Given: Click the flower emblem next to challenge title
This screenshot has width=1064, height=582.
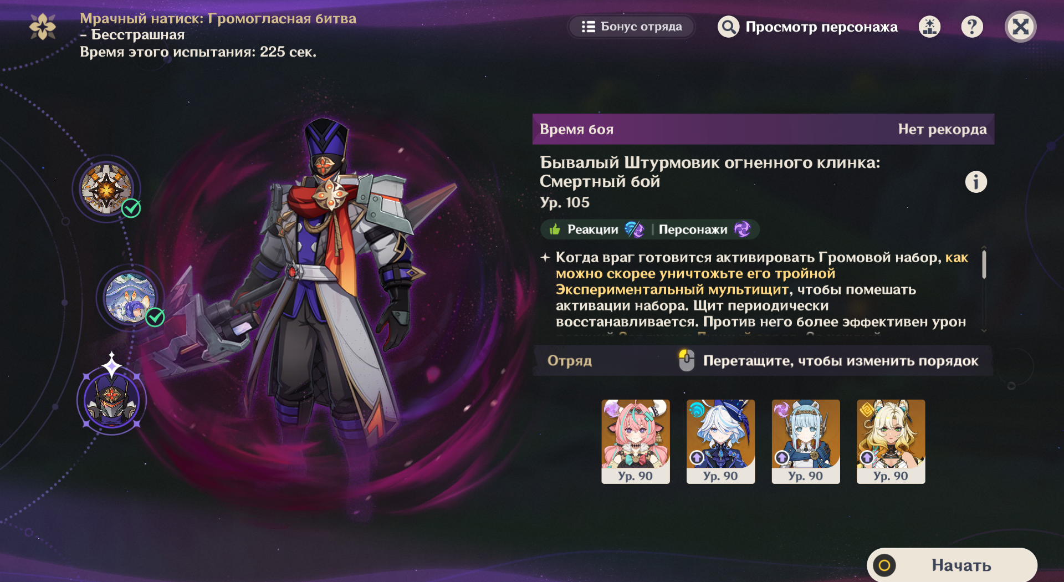Looking at the screenshot, I should (43, 27).
